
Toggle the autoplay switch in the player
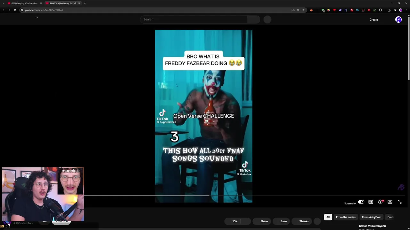point(361,202)
